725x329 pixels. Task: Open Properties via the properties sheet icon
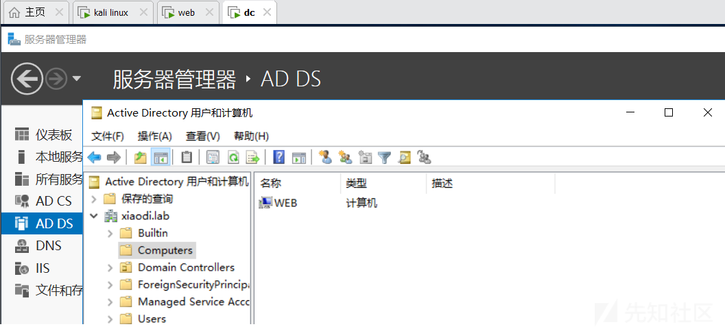pyautogui.click(x=213, y=158)
